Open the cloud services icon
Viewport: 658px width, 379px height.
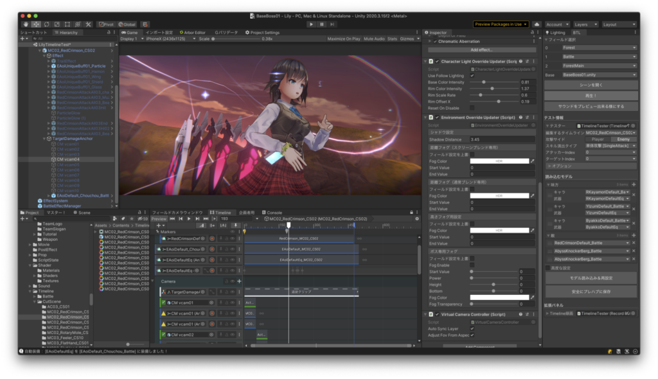537,24
